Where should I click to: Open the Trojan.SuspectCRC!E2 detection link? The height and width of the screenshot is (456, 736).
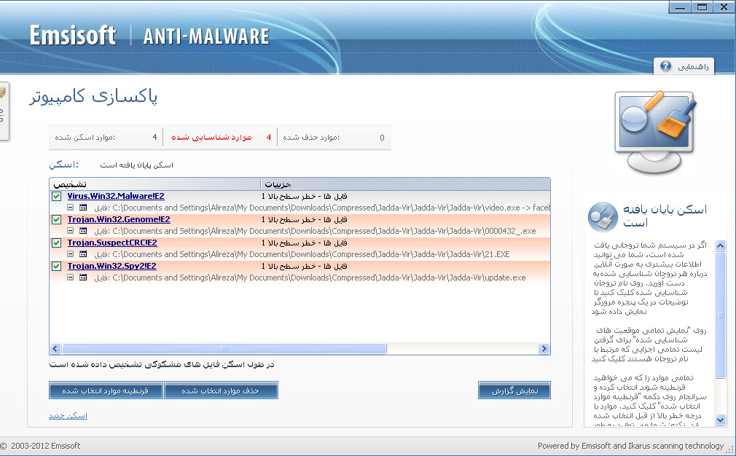click(112, 243)
